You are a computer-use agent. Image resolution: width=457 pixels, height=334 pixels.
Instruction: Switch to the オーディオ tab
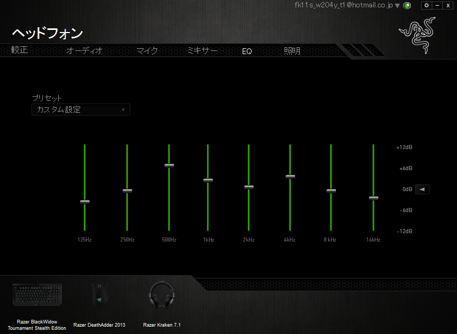[84, 51]
